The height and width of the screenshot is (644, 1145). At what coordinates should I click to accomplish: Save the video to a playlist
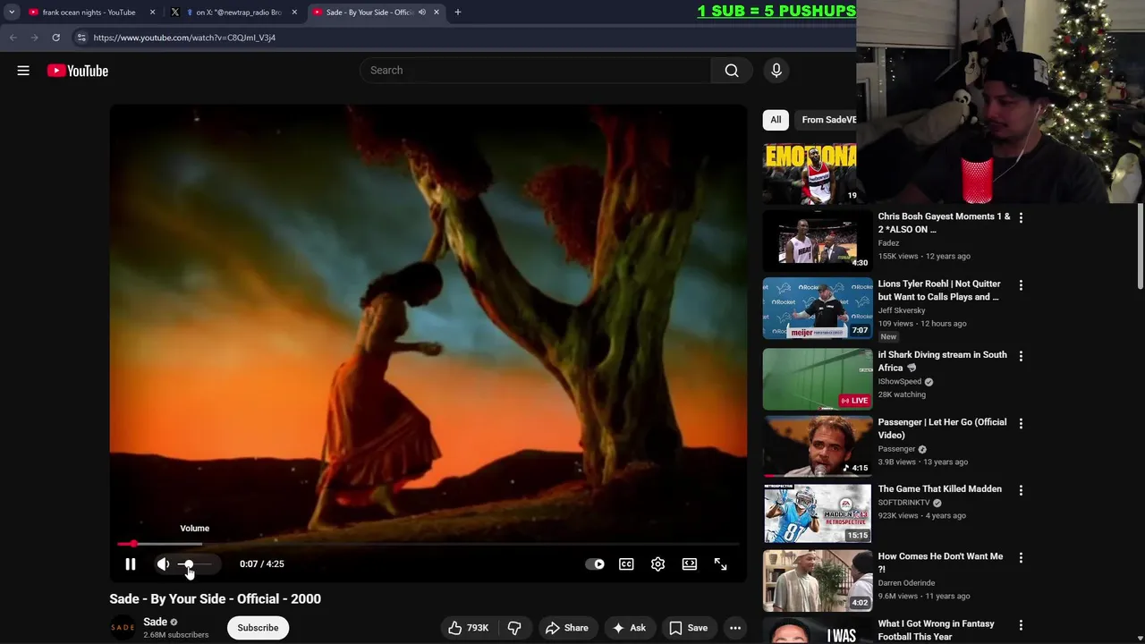[689, 628]
